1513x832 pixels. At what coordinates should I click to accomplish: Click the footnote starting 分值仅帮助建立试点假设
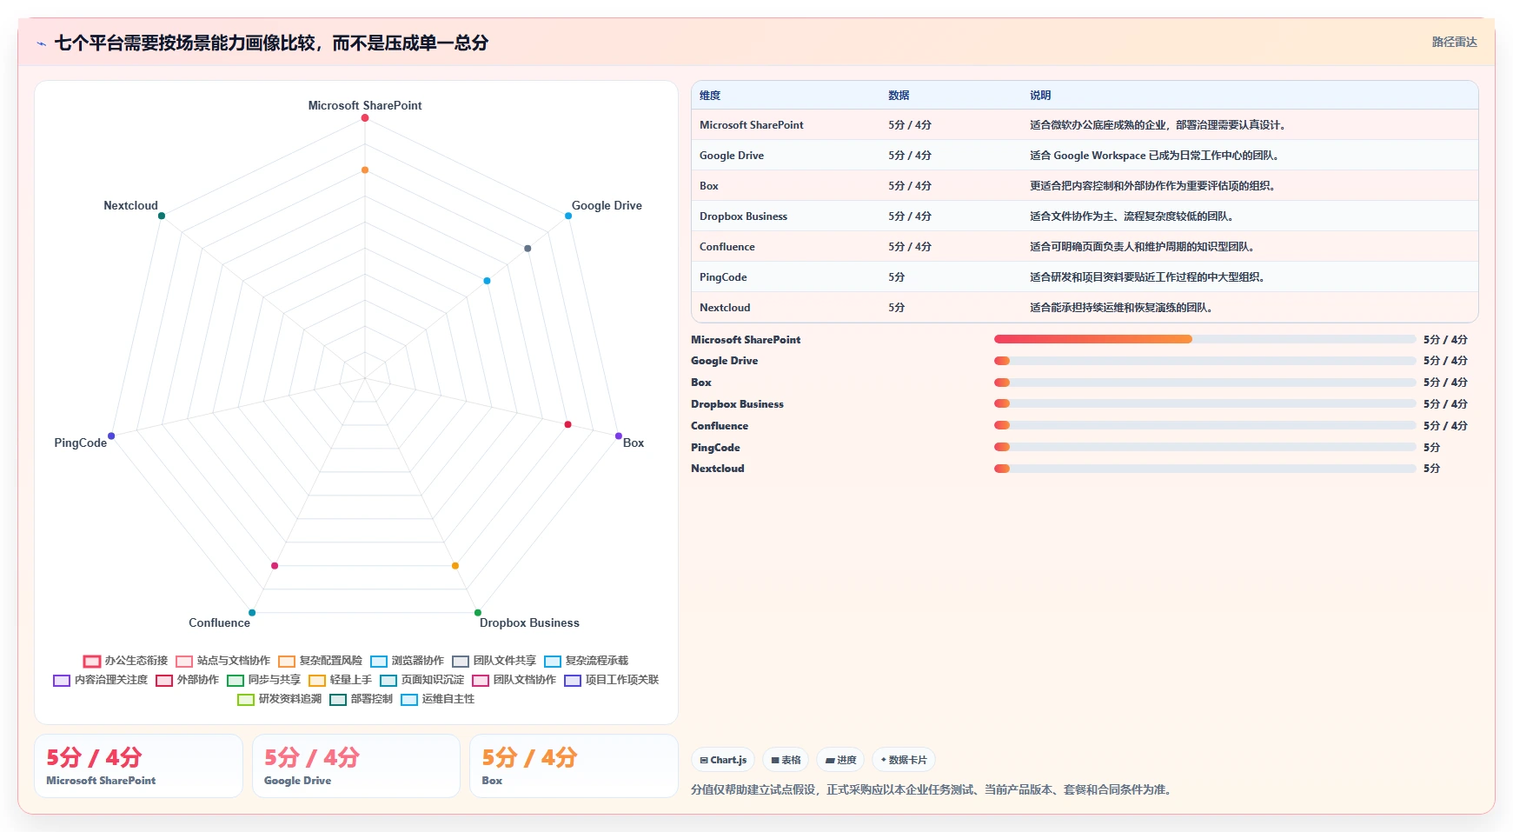[x=932, y=790]
